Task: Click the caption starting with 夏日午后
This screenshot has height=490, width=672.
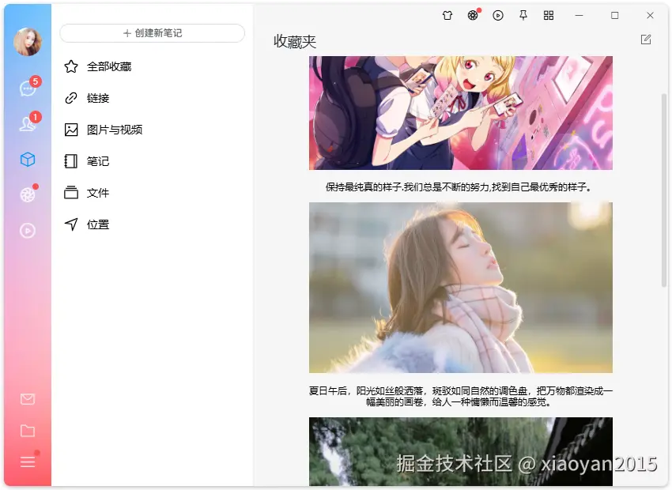Action: tap(461, 396)
